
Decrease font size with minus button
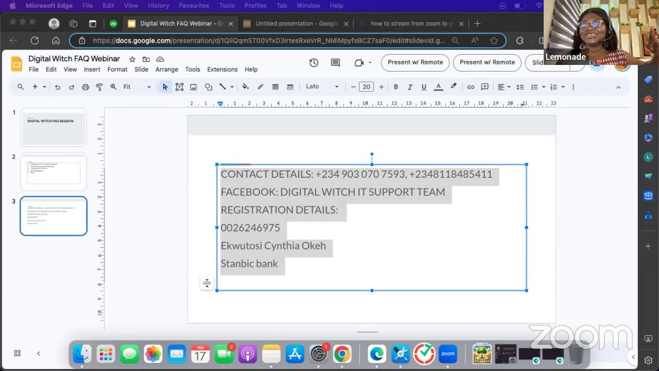coord(353,87)
